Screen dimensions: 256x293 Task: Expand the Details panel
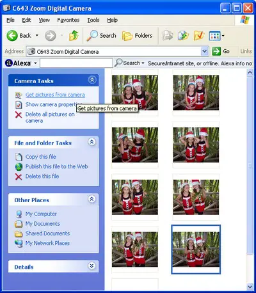click(92, 266)
